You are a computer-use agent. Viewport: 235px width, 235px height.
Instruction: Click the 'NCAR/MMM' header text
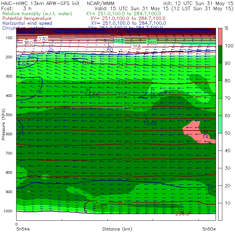click(101, 3)
